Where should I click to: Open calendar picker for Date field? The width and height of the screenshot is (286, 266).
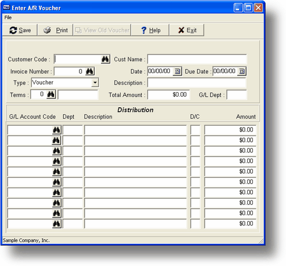coord(178,71)
